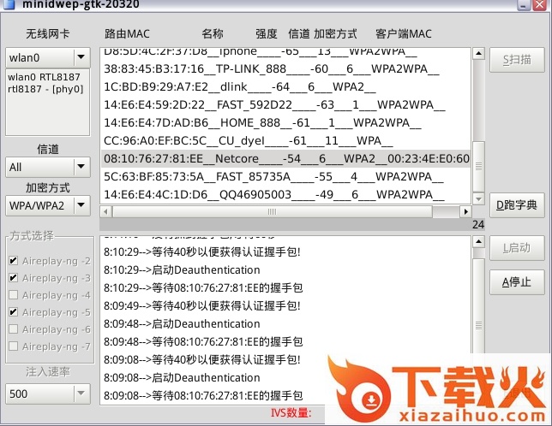Click log line 8:10:29 启动Deauthentication
Image resolution: width=552 pixels, height=426 pixels.
point(182,270)
